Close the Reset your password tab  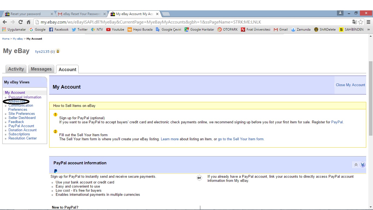[x=52, y=14]
